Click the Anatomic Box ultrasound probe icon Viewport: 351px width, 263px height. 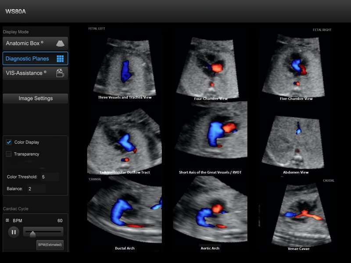pos(60,43)
